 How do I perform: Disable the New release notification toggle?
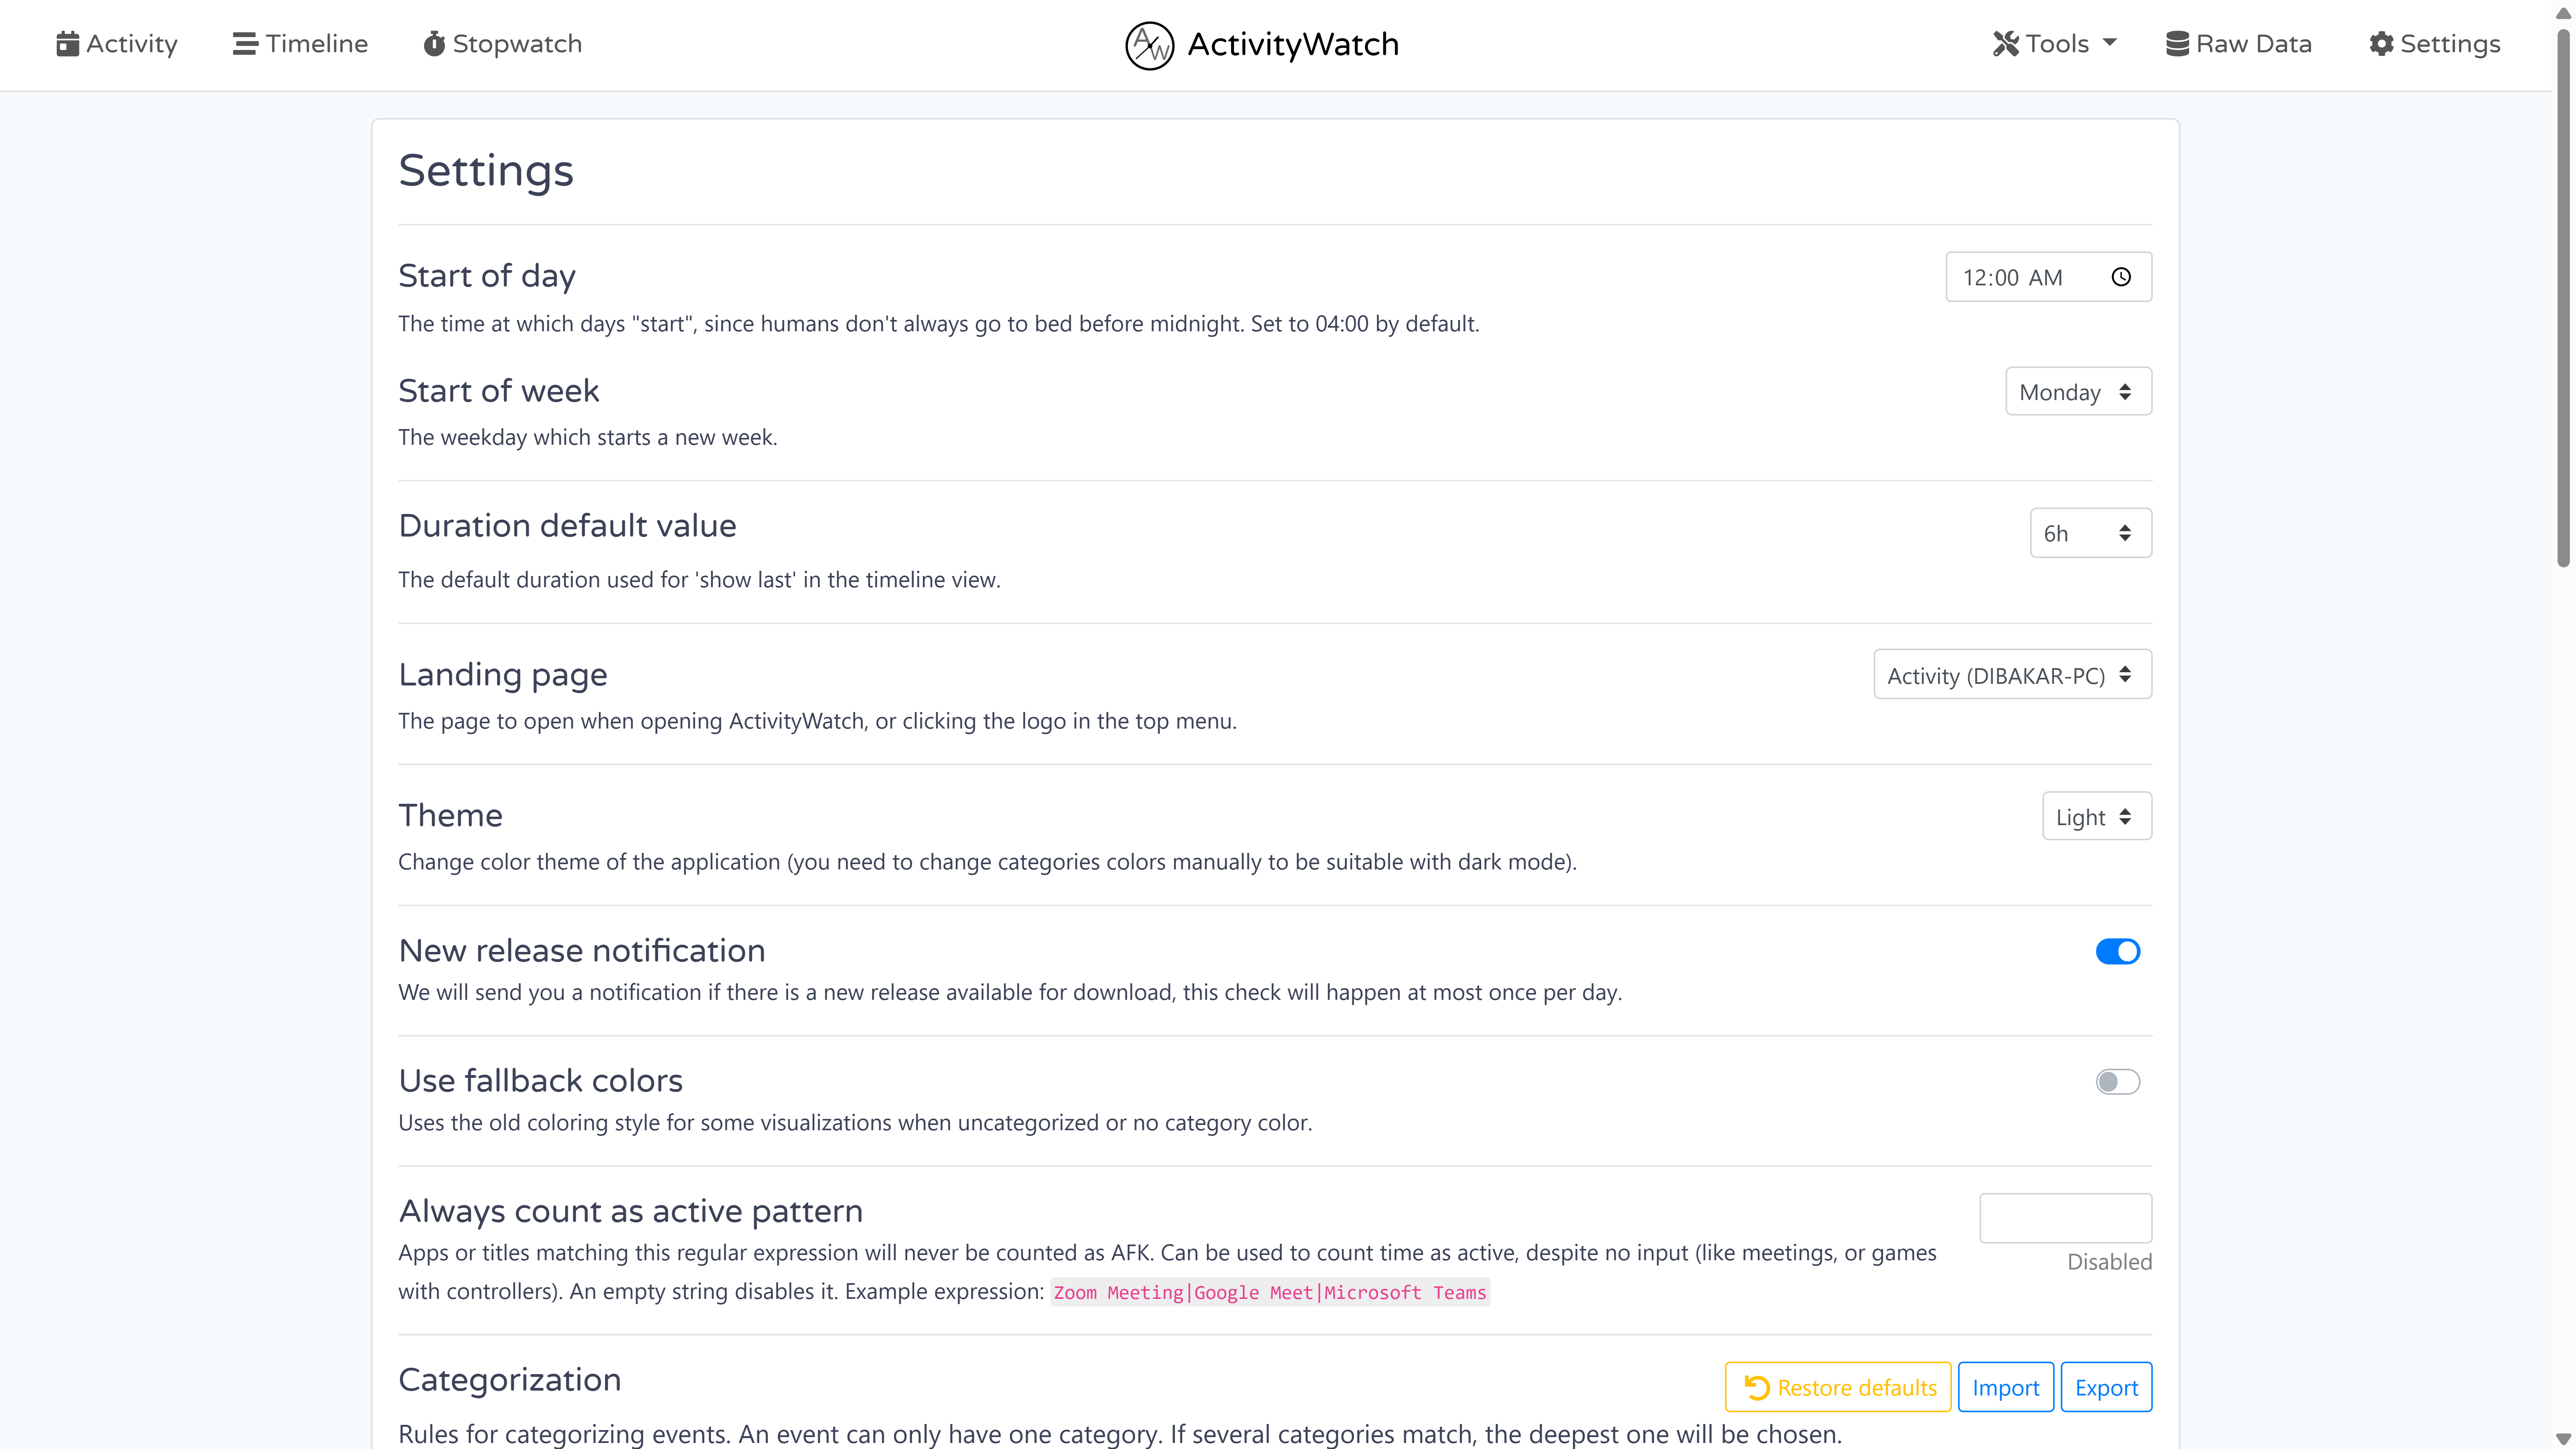tap(2117, 951)
